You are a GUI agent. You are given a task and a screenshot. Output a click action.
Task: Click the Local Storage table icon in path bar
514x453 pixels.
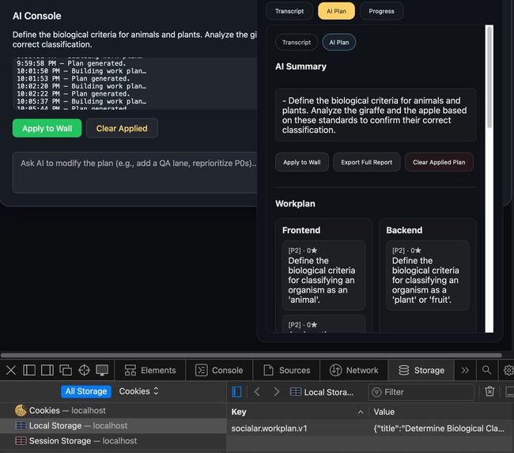296,391
